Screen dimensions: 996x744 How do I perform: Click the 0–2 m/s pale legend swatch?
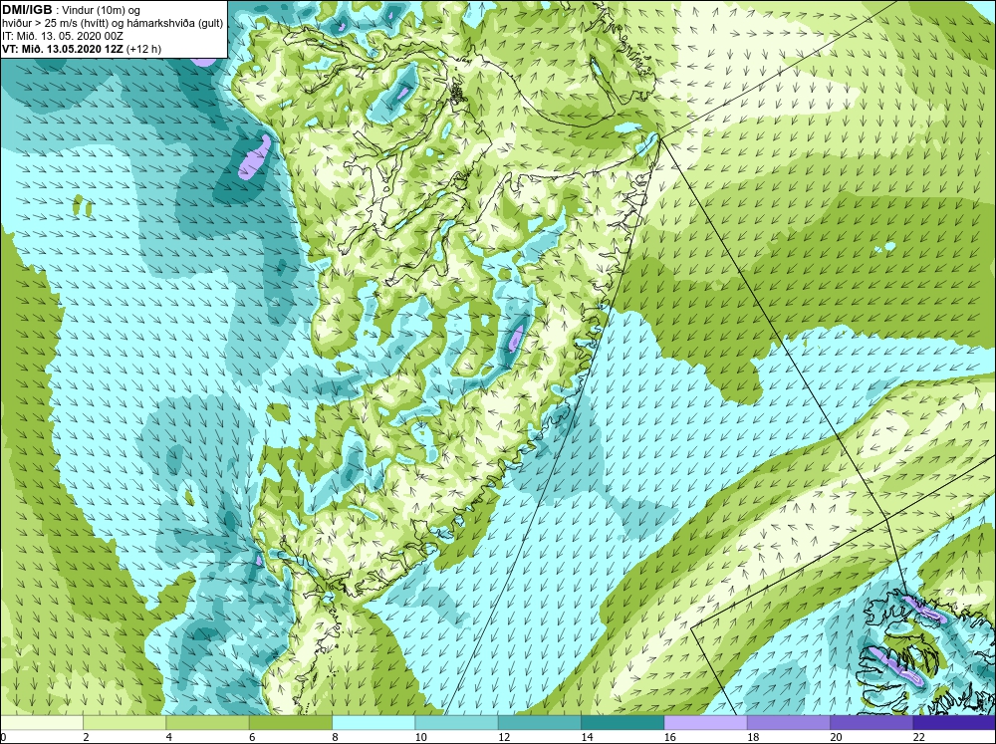pyautogui.click(x=41, y=722)
